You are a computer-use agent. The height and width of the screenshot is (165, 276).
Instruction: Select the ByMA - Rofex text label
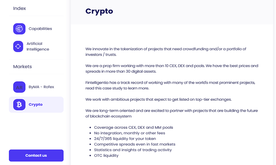tap(41, 87)
